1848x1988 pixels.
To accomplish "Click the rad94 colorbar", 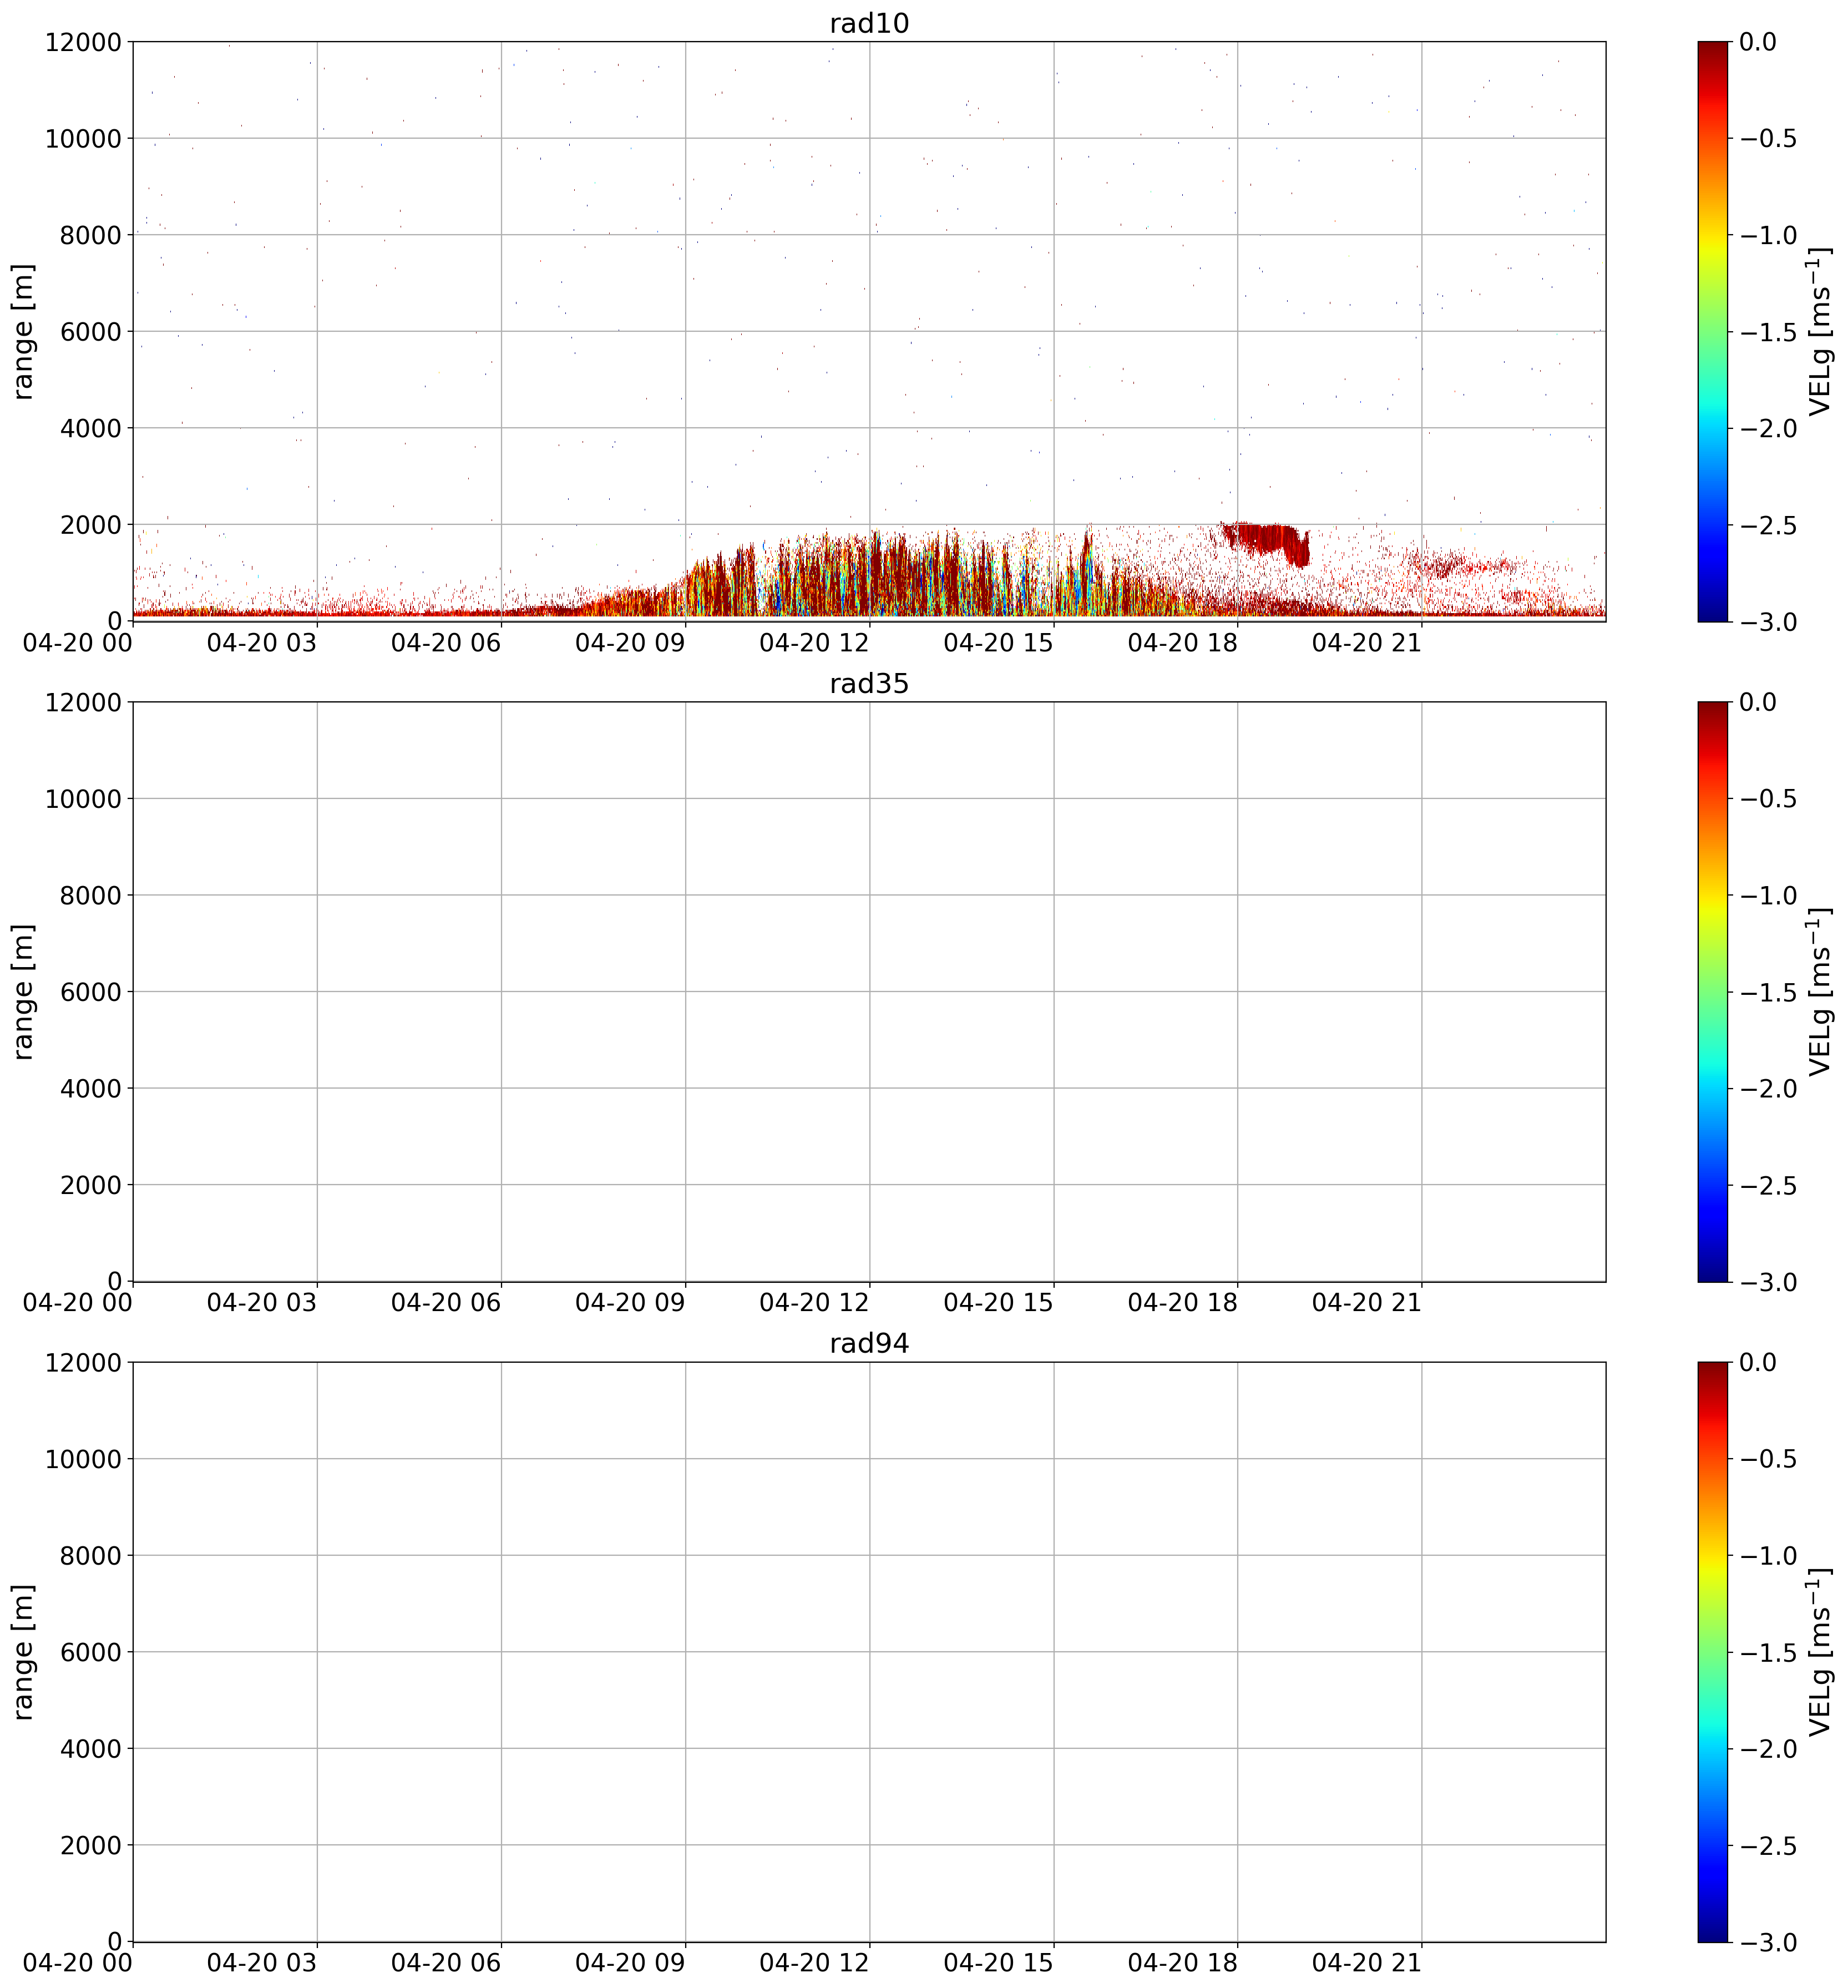I will [x=1710, y=1652].
